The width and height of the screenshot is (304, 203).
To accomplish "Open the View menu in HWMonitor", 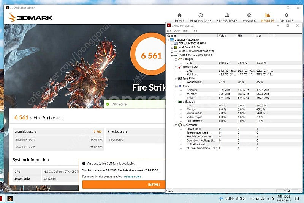I will pyautogui.click(x=177, y=31).
